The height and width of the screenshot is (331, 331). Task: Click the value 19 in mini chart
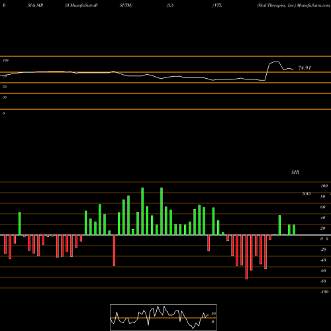coord(213,314)
